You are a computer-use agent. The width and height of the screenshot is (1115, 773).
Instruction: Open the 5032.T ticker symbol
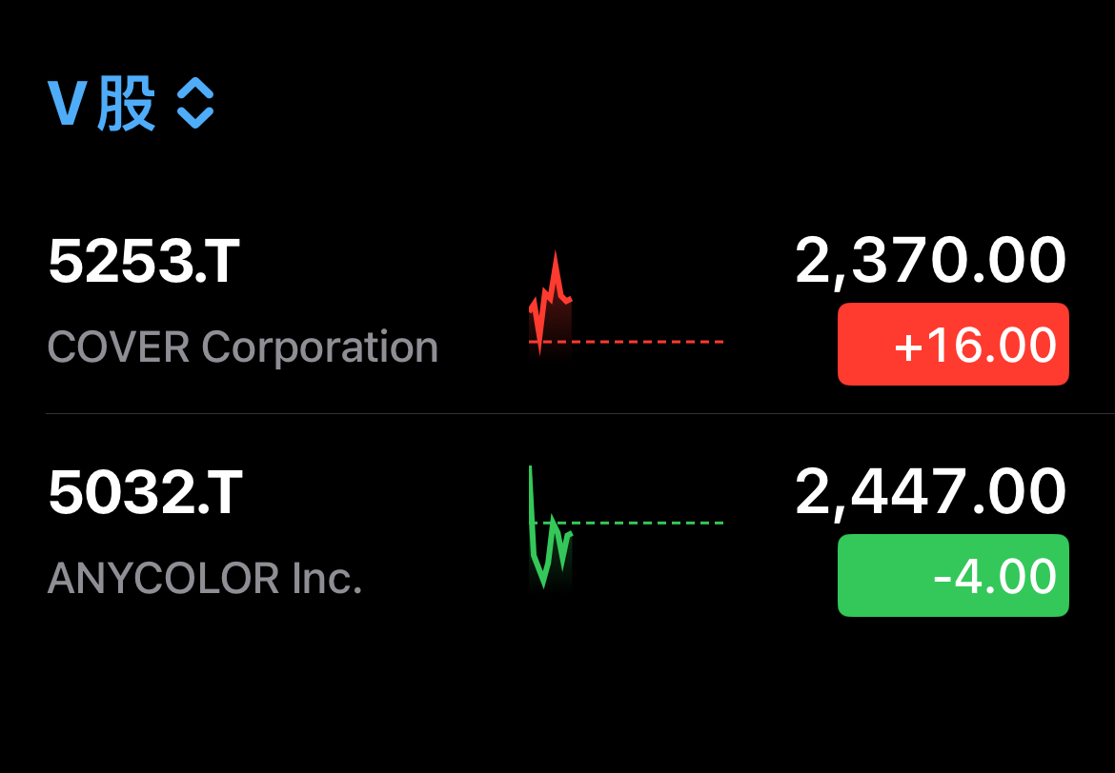point(145,493)
